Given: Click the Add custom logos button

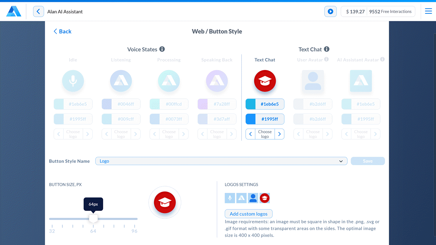Looking at the screenshot, I should 249,214.
